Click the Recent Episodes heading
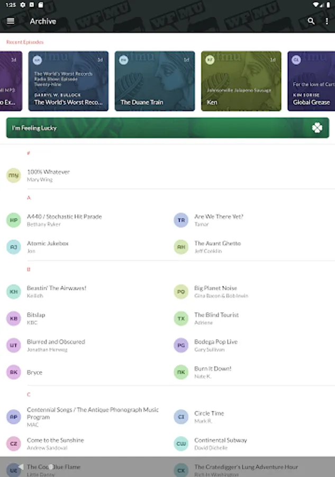This screenshot has width=335, height=477. pos(25,42)
